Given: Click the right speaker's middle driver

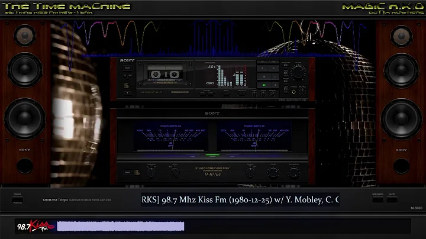Looking at the screenshot, I should [x=401, y=70].
